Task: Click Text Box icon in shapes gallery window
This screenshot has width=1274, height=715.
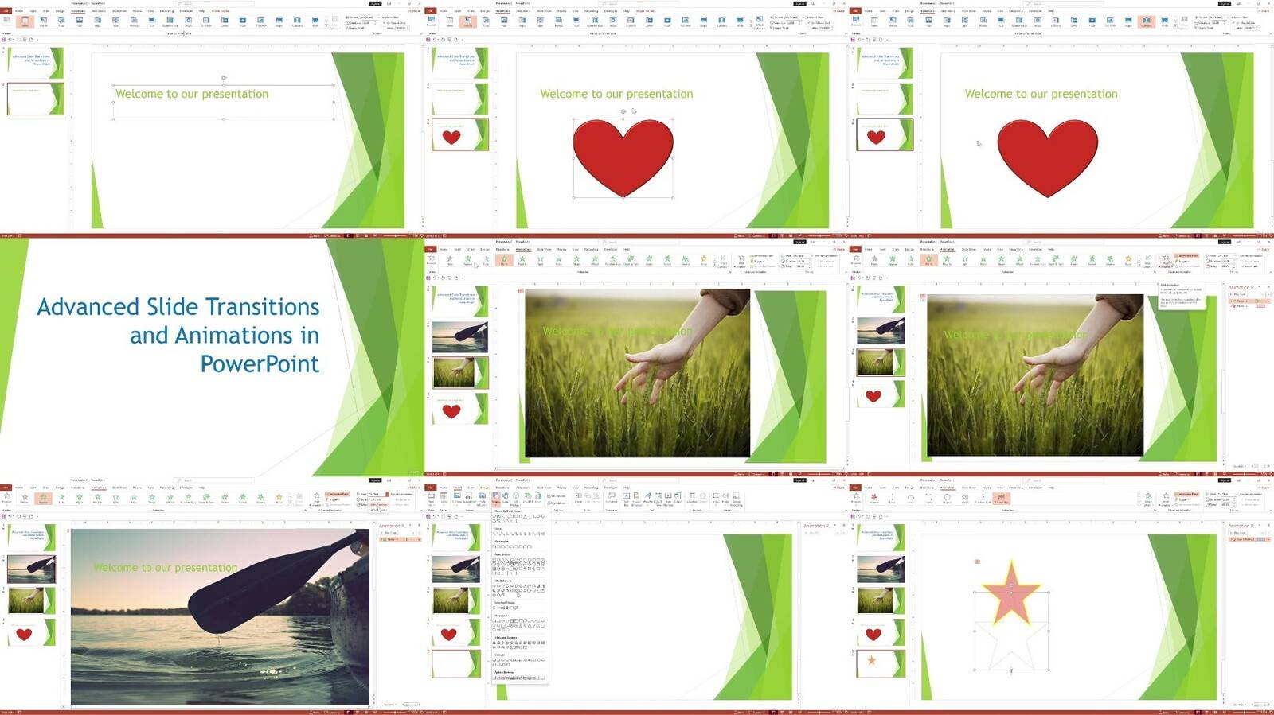Action: (626, 500)
